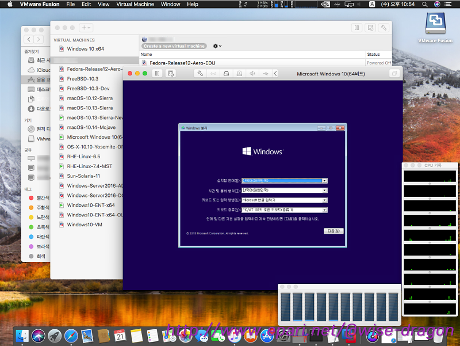460x346 pixels.
Task: Select FreeBSD-10.3 in the virtual machines list
Action: 83,79
